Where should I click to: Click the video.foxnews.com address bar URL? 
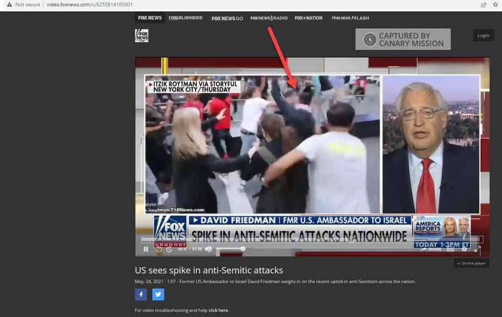(89, 4)
